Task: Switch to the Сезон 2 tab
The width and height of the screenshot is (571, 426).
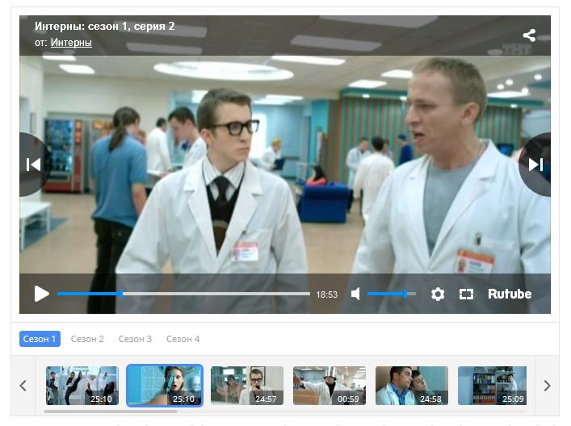Action: coord(87,339)
